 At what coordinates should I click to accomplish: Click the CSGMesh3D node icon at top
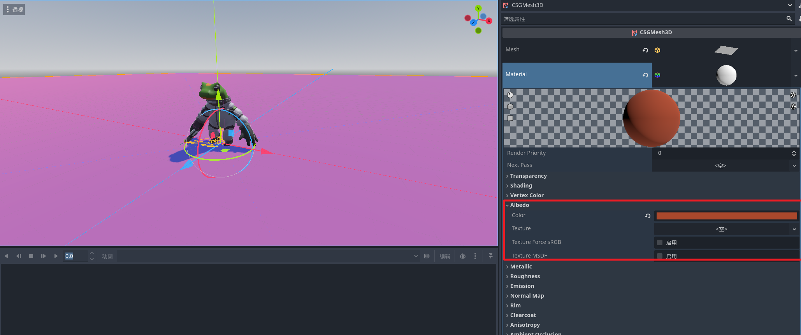click(506, 5)
